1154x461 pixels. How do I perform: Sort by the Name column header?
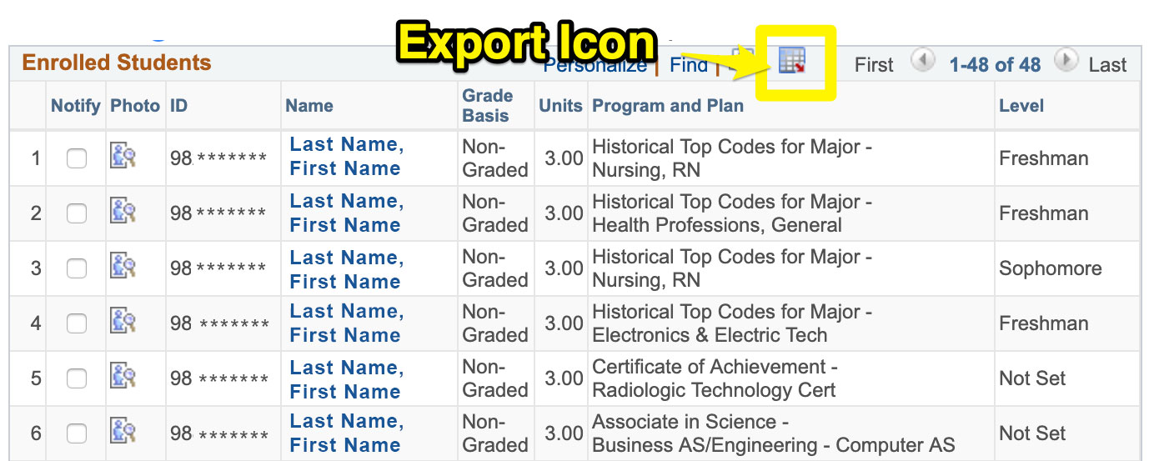pos(309,106)
